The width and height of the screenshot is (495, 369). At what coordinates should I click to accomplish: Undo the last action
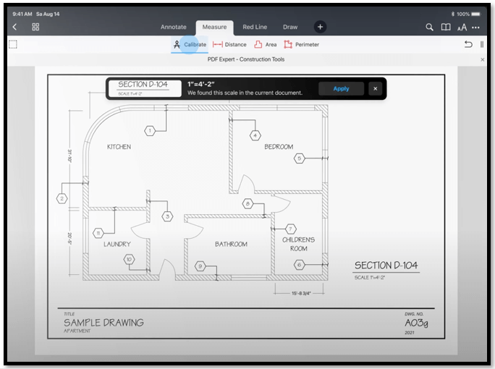click(x=468, y=45)
